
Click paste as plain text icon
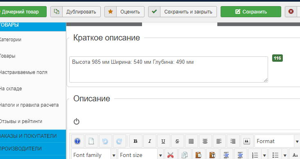212,155
